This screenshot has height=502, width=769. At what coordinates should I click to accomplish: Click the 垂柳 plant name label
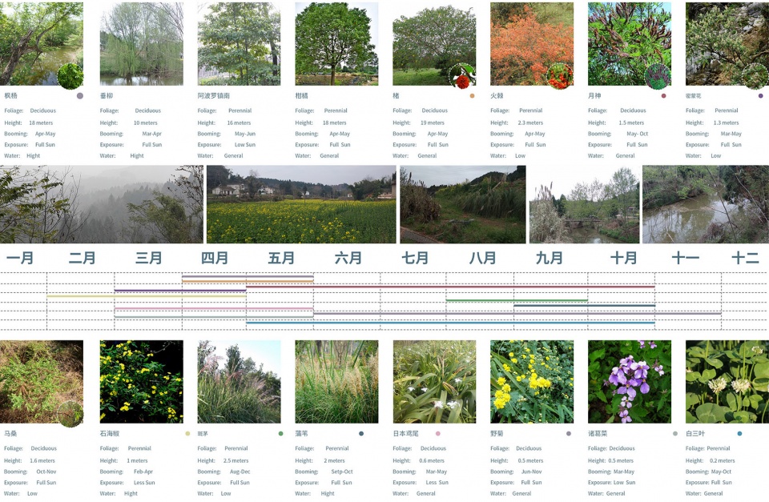(x=107, y=95)
